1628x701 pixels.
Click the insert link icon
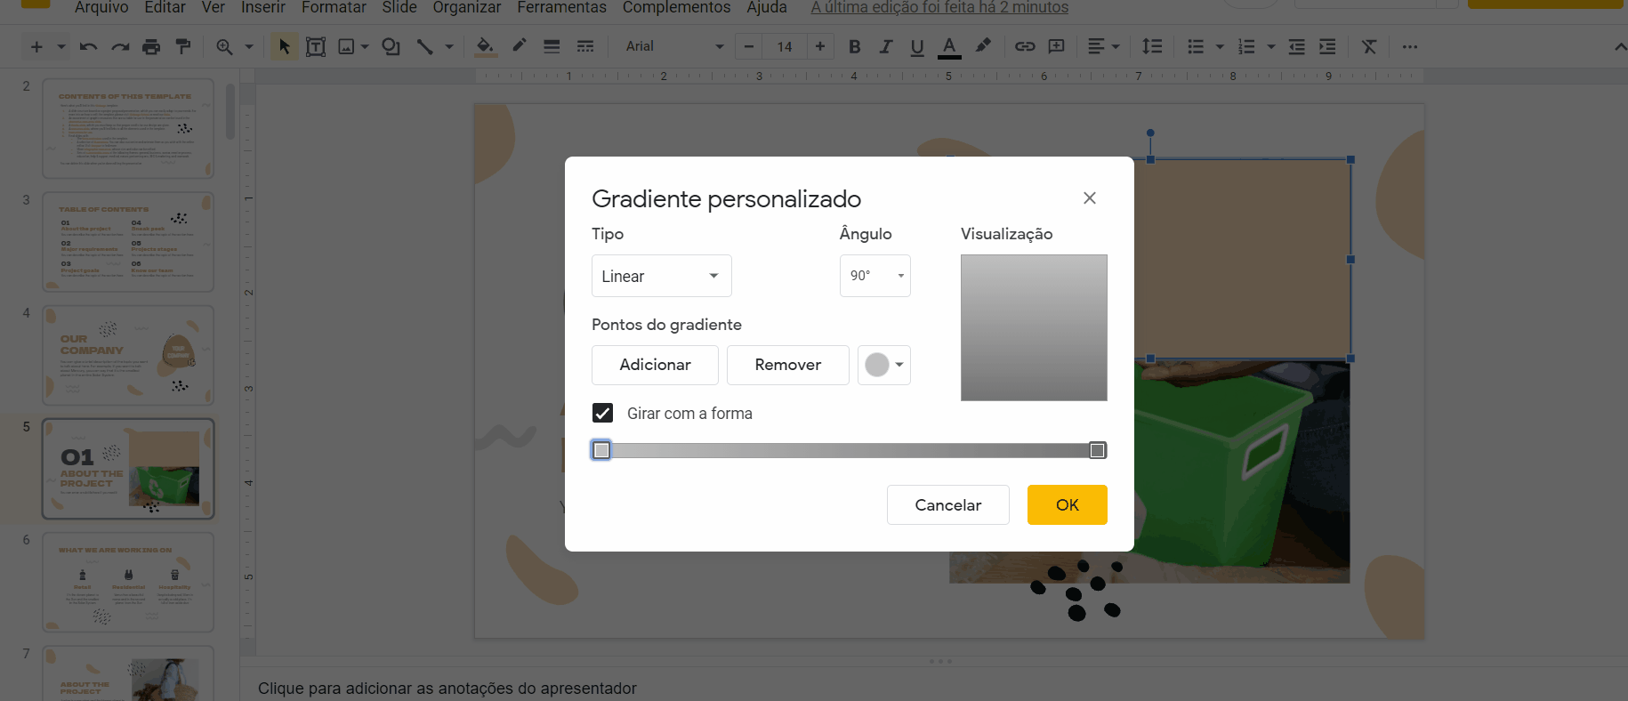[x=1025, y=47]
